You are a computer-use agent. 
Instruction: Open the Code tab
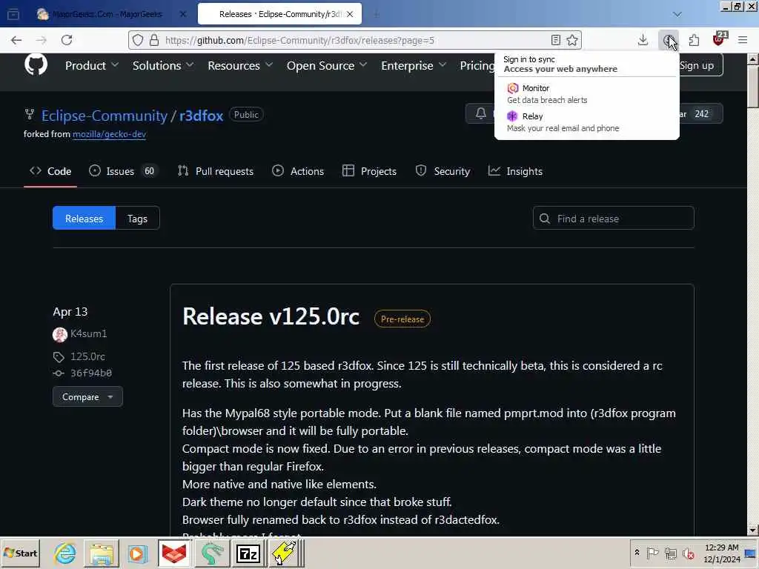point(50,171)
